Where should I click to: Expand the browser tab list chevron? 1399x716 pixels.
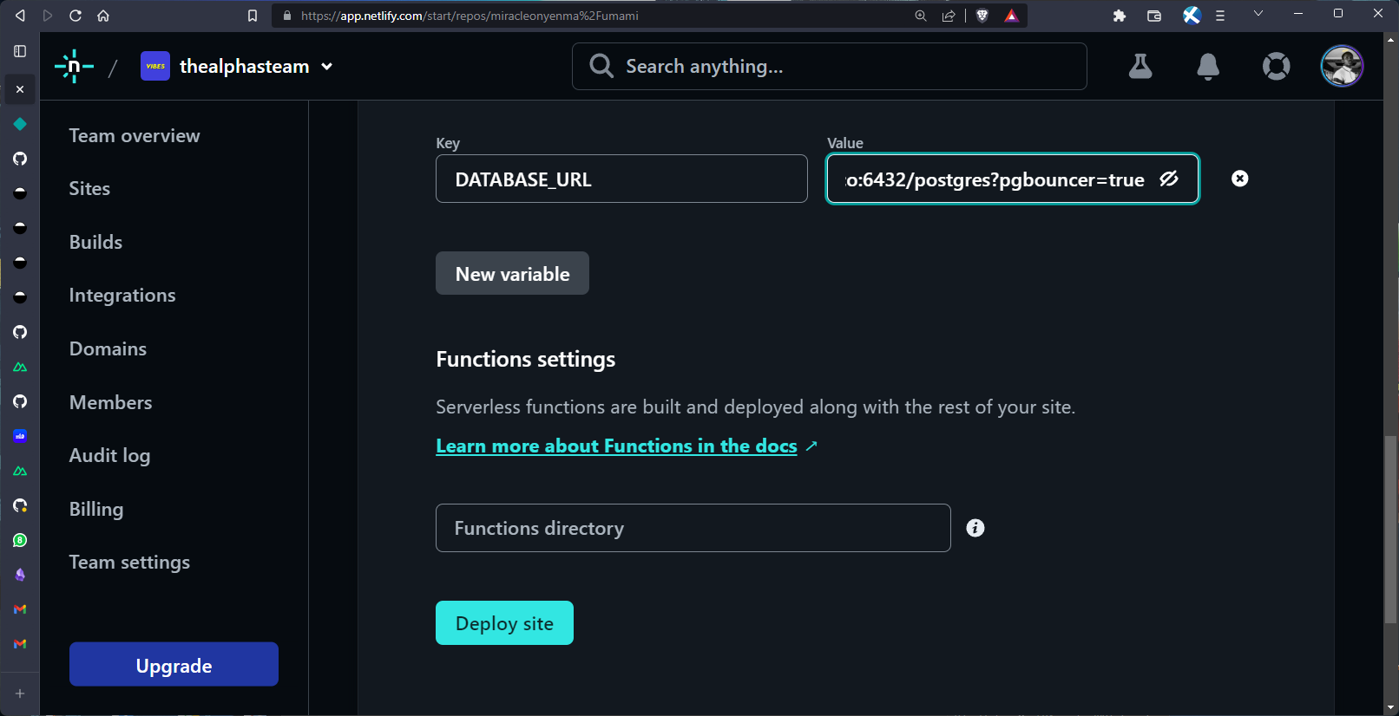coord(1258,14)
